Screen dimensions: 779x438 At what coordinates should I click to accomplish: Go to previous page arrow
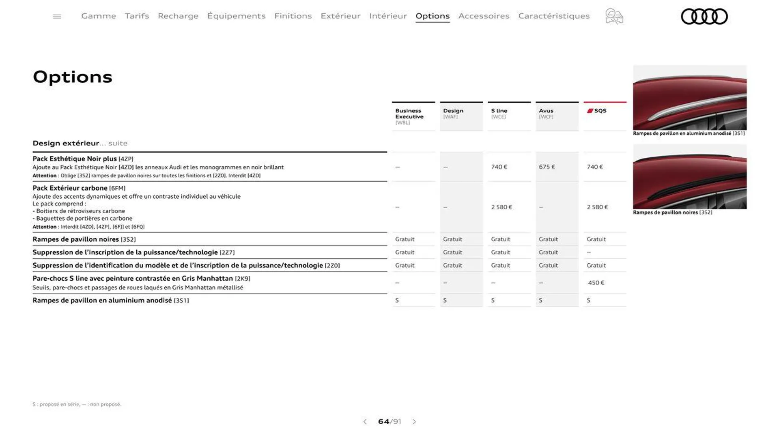coord(365,422)
